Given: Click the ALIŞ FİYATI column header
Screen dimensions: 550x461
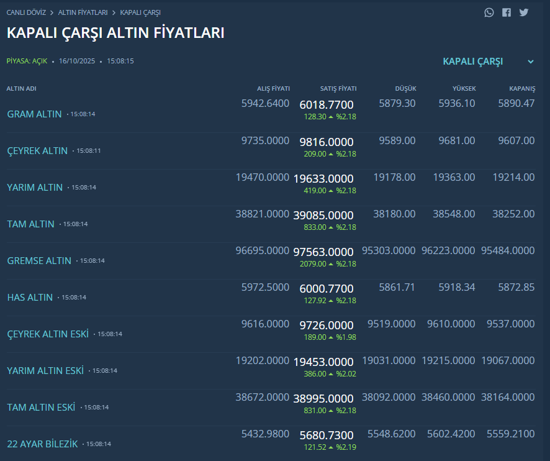Looking at the screenshot, I should (x=273, y=89).
